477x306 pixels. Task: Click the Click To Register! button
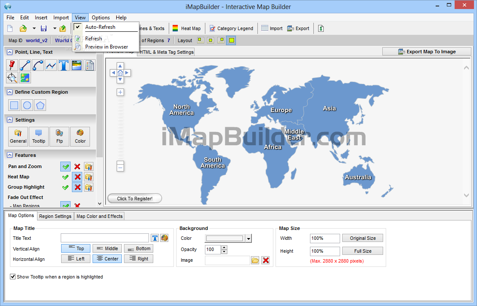tap(135, 199)
